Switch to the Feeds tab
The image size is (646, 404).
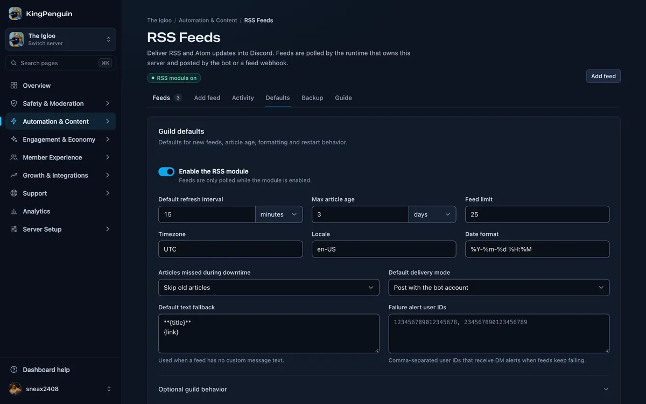click(x=167, y=98)
